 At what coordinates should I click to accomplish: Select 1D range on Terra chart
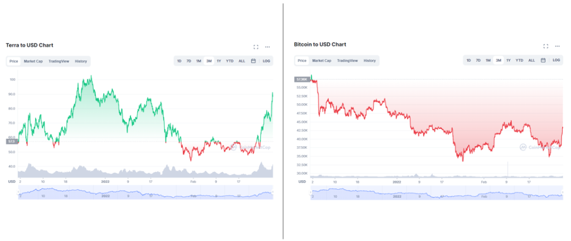(x=179, y=61)
